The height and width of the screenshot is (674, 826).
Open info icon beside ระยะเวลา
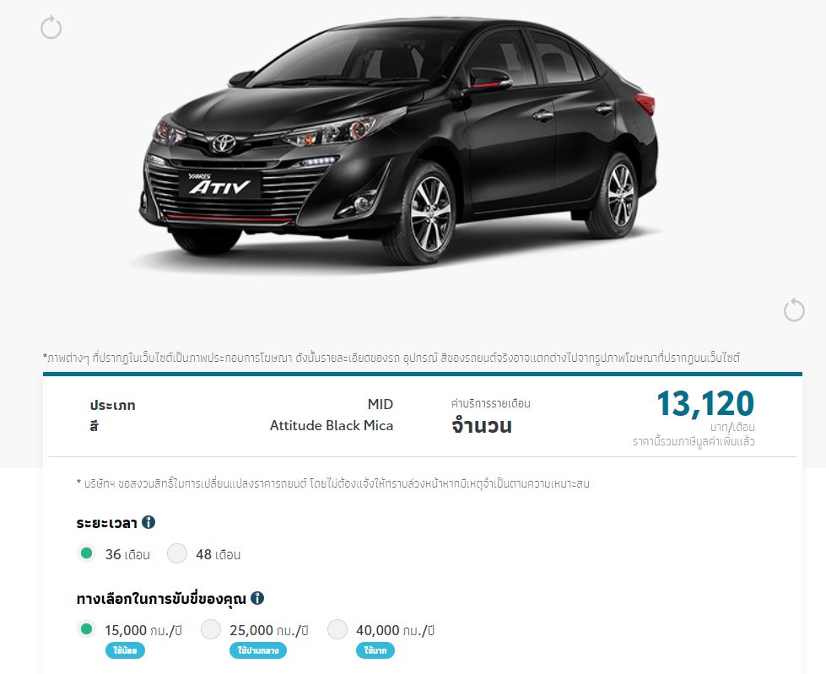point(148,522)
